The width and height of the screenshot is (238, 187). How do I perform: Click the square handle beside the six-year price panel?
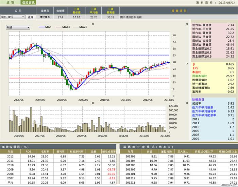point(187,24)
